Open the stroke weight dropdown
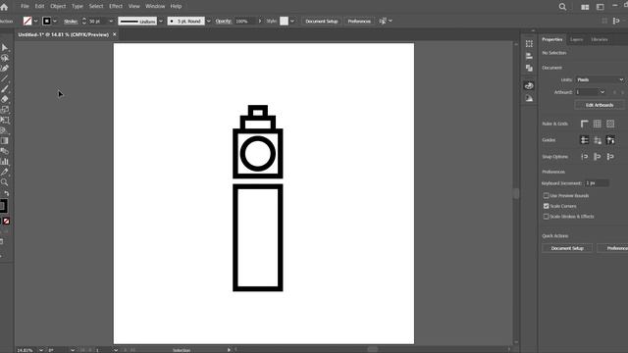 111,21
